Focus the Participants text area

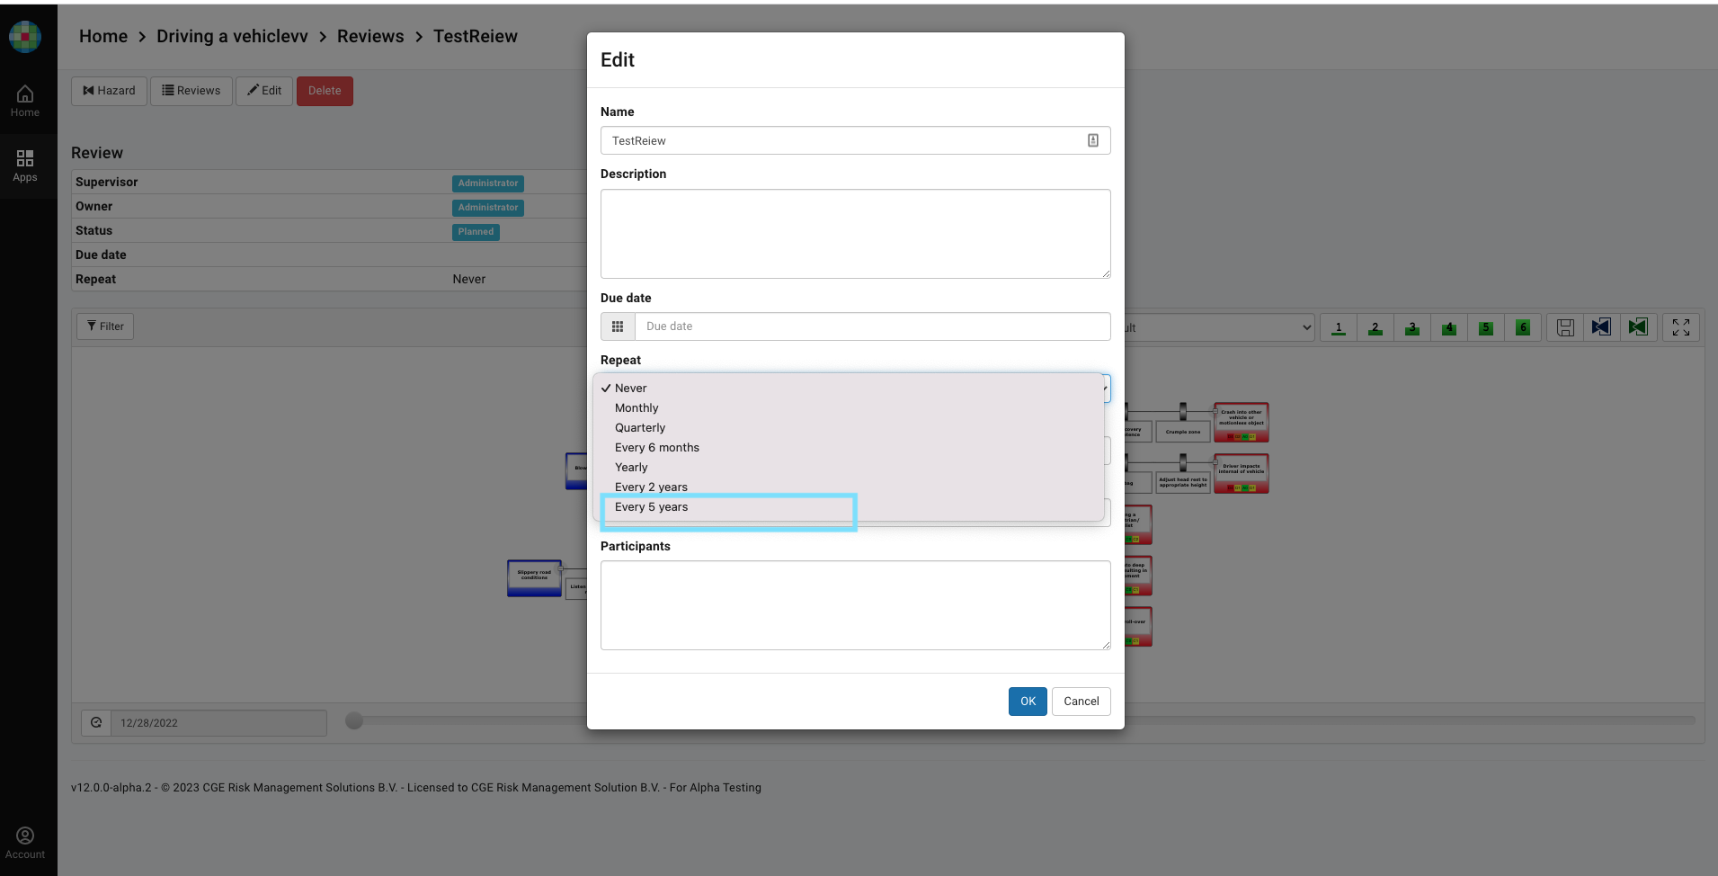(x=855, y=605)
